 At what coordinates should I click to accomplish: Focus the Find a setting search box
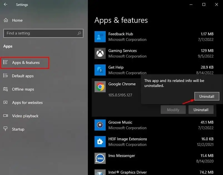(43, 33)
